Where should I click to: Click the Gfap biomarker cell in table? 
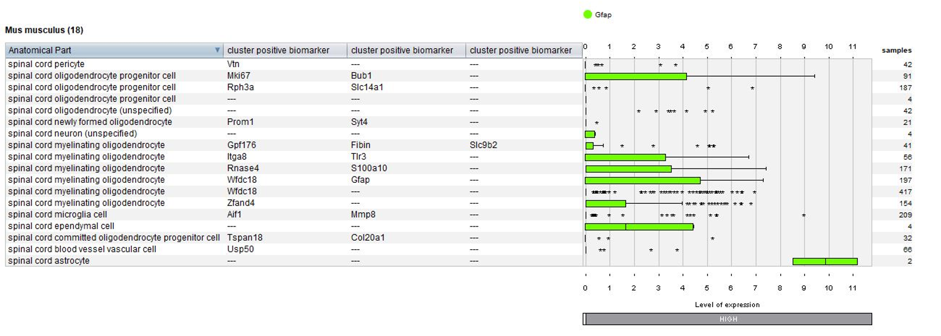360,179
